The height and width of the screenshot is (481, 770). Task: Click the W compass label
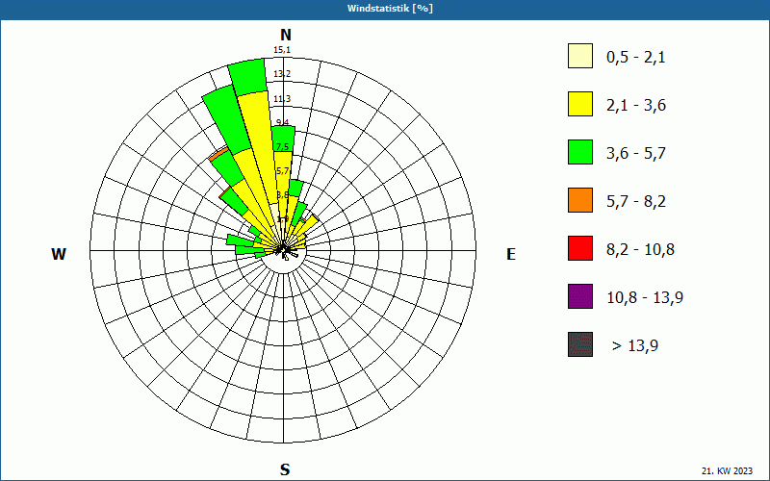(59, 254)
